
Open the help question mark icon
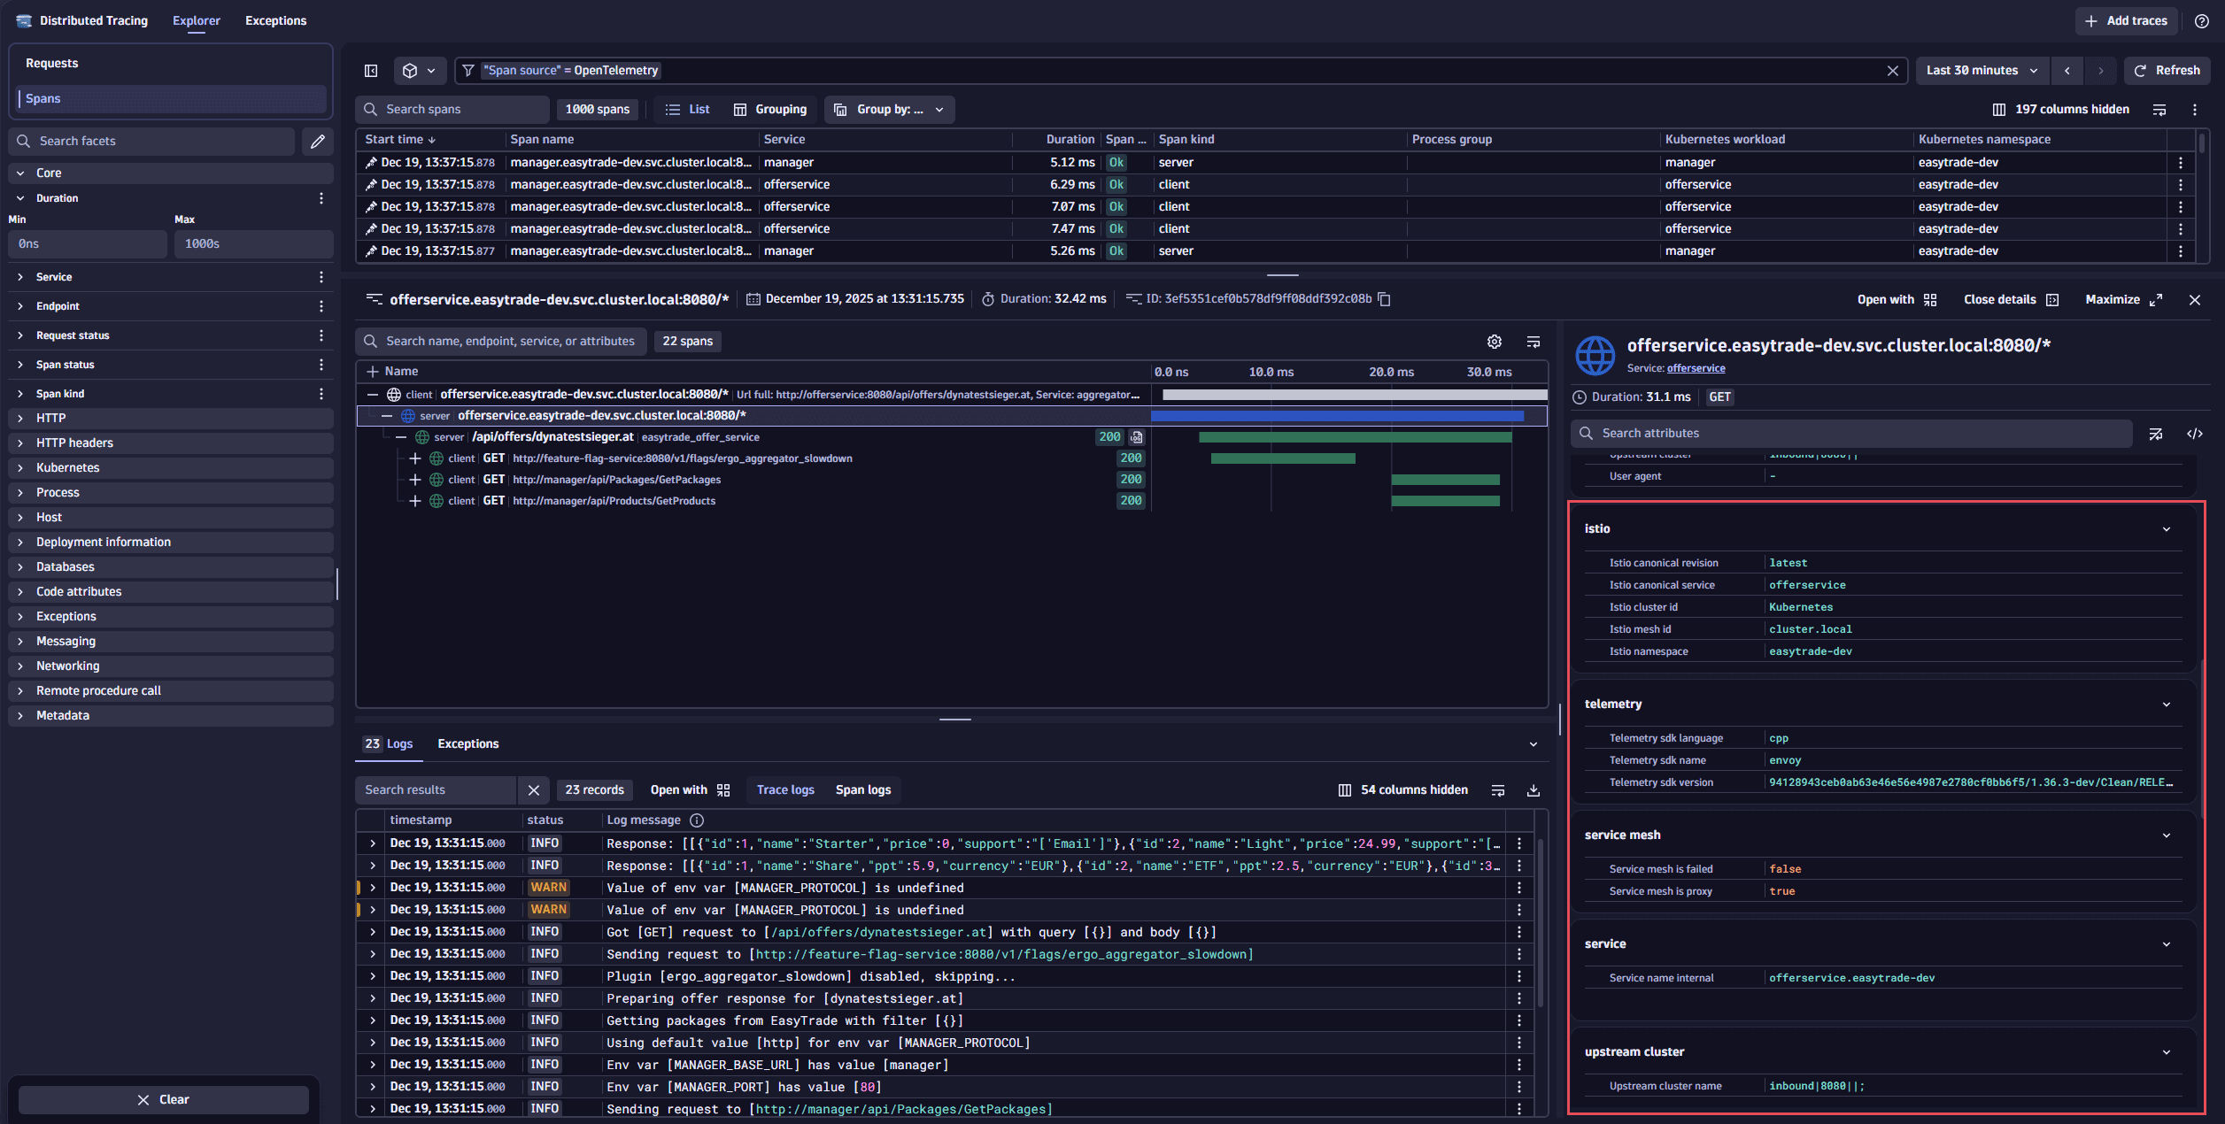(2202, 20)
